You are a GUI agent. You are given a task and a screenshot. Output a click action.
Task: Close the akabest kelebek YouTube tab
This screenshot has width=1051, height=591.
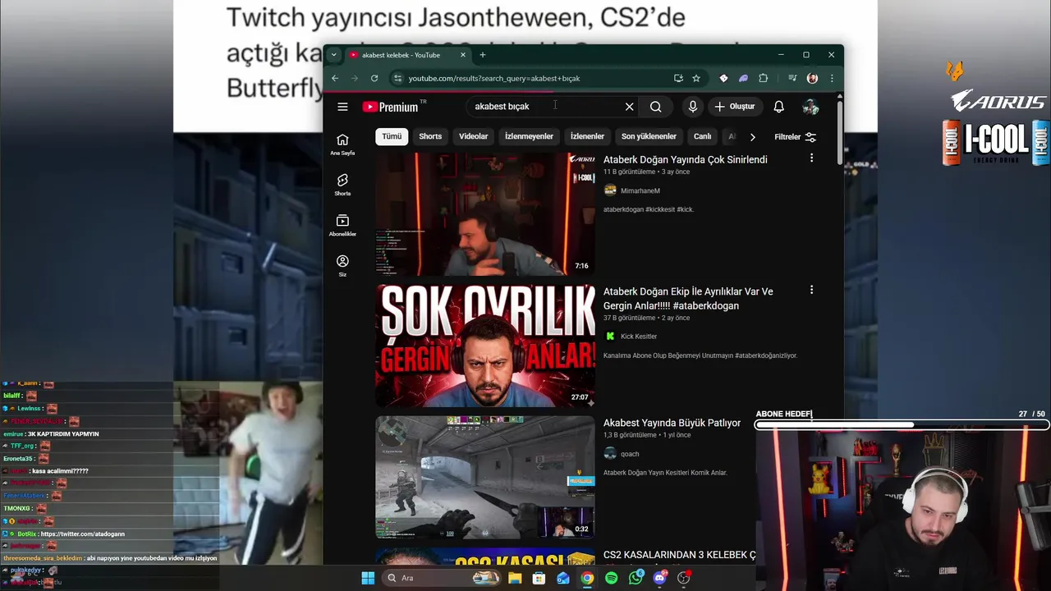463,55
